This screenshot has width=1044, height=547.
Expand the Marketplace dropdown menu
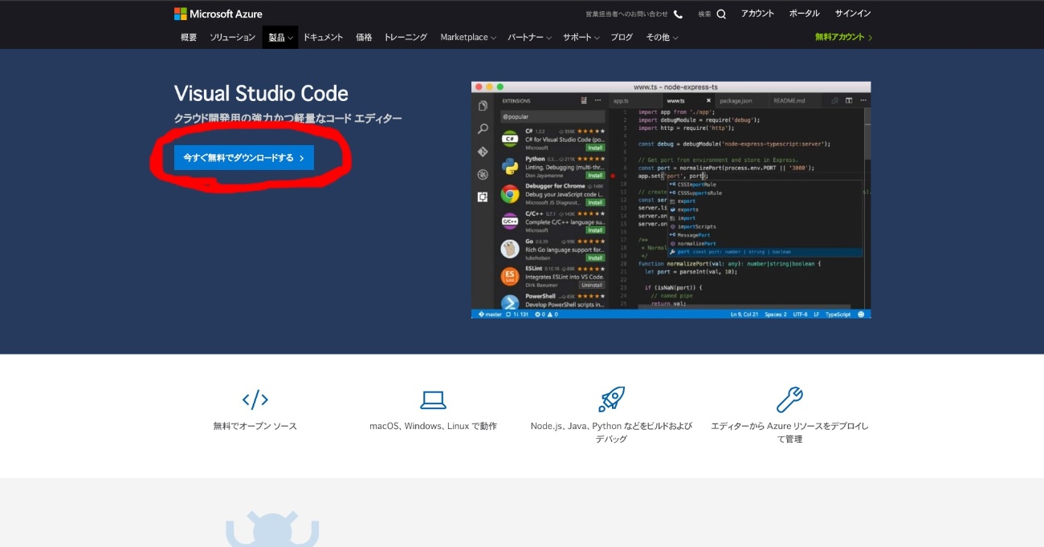(x=468, y=37)
